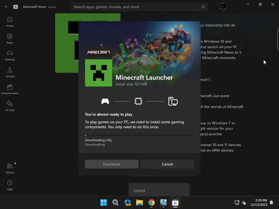Click the "You're almost ready to play" heading
Image resolution: width=279 pixels, height=209 pixels.
[108, 115]
